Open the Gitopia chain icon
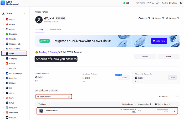 7,68
